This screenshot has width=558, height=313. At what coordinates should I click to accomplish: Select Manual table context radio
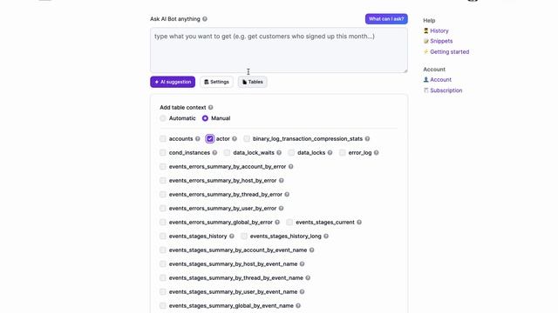coord(205,118)
